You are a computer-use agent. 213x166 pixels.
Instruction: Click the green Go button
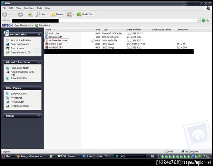pyautogui.click(x=205, y=21)
